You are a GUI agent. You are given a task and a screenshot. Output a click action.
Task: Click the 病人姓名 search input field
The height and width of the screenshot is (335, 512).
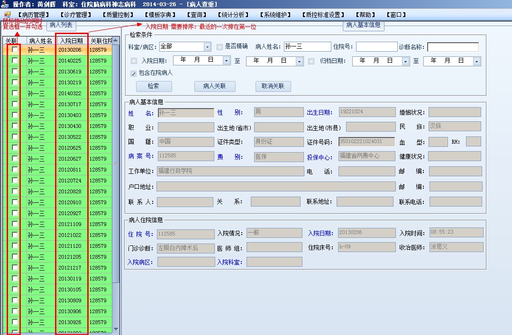point(308,47)
